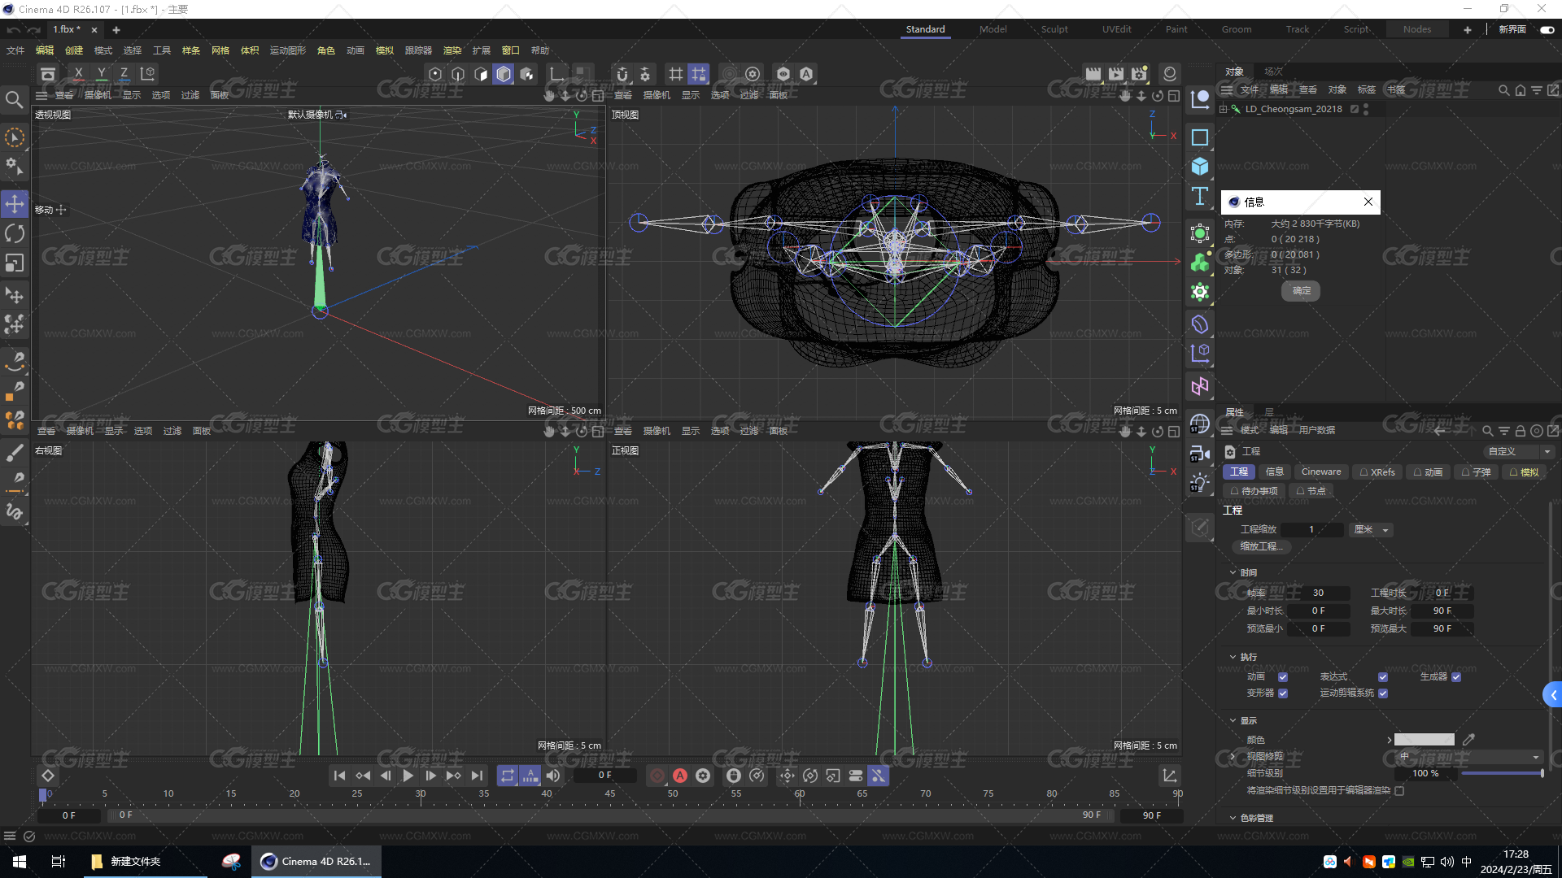Click the 缩放工程... button
1562x878 pixels.
1261,547
